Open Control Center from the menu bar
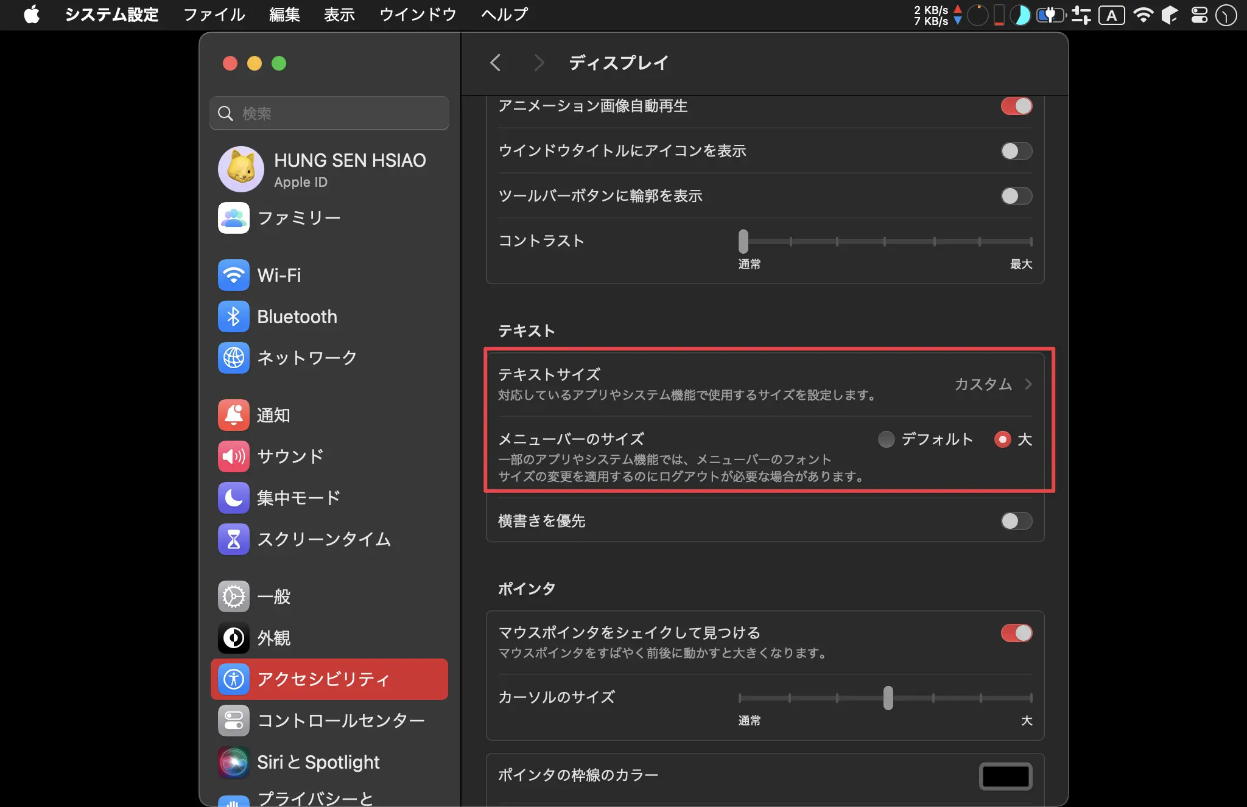The height and width of the screenshot is (807, 1247). coord(1199,15)
